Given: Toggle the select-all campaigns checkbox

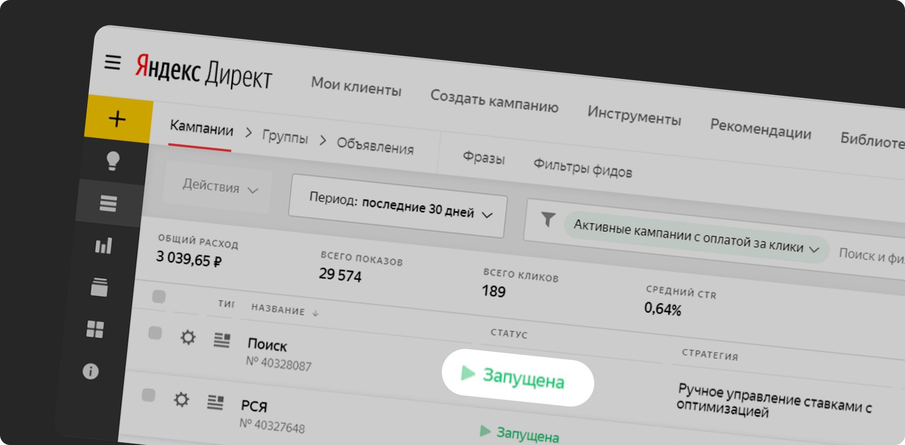Looking at the screenshot, I should coord(159,296).
